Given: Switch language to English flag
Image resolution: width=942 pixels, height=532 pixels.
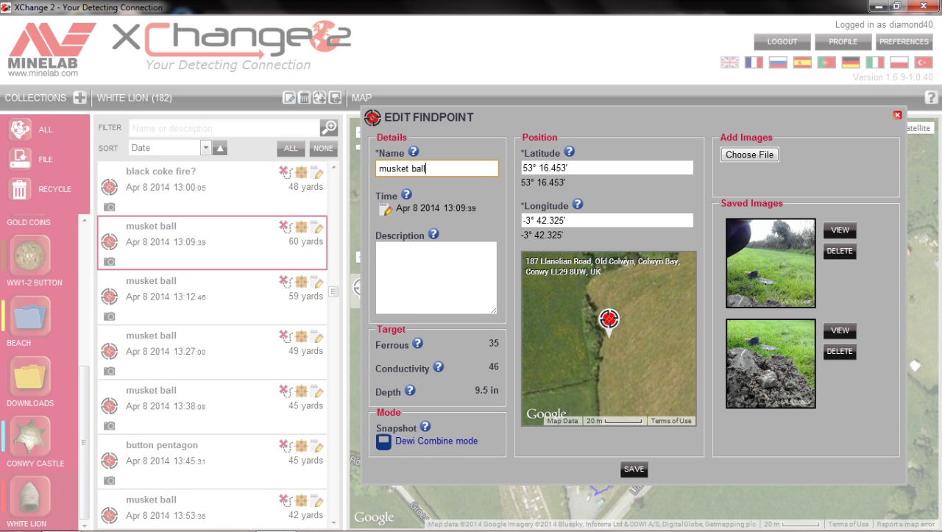Looking at the screenshot, I should [729, 63].
